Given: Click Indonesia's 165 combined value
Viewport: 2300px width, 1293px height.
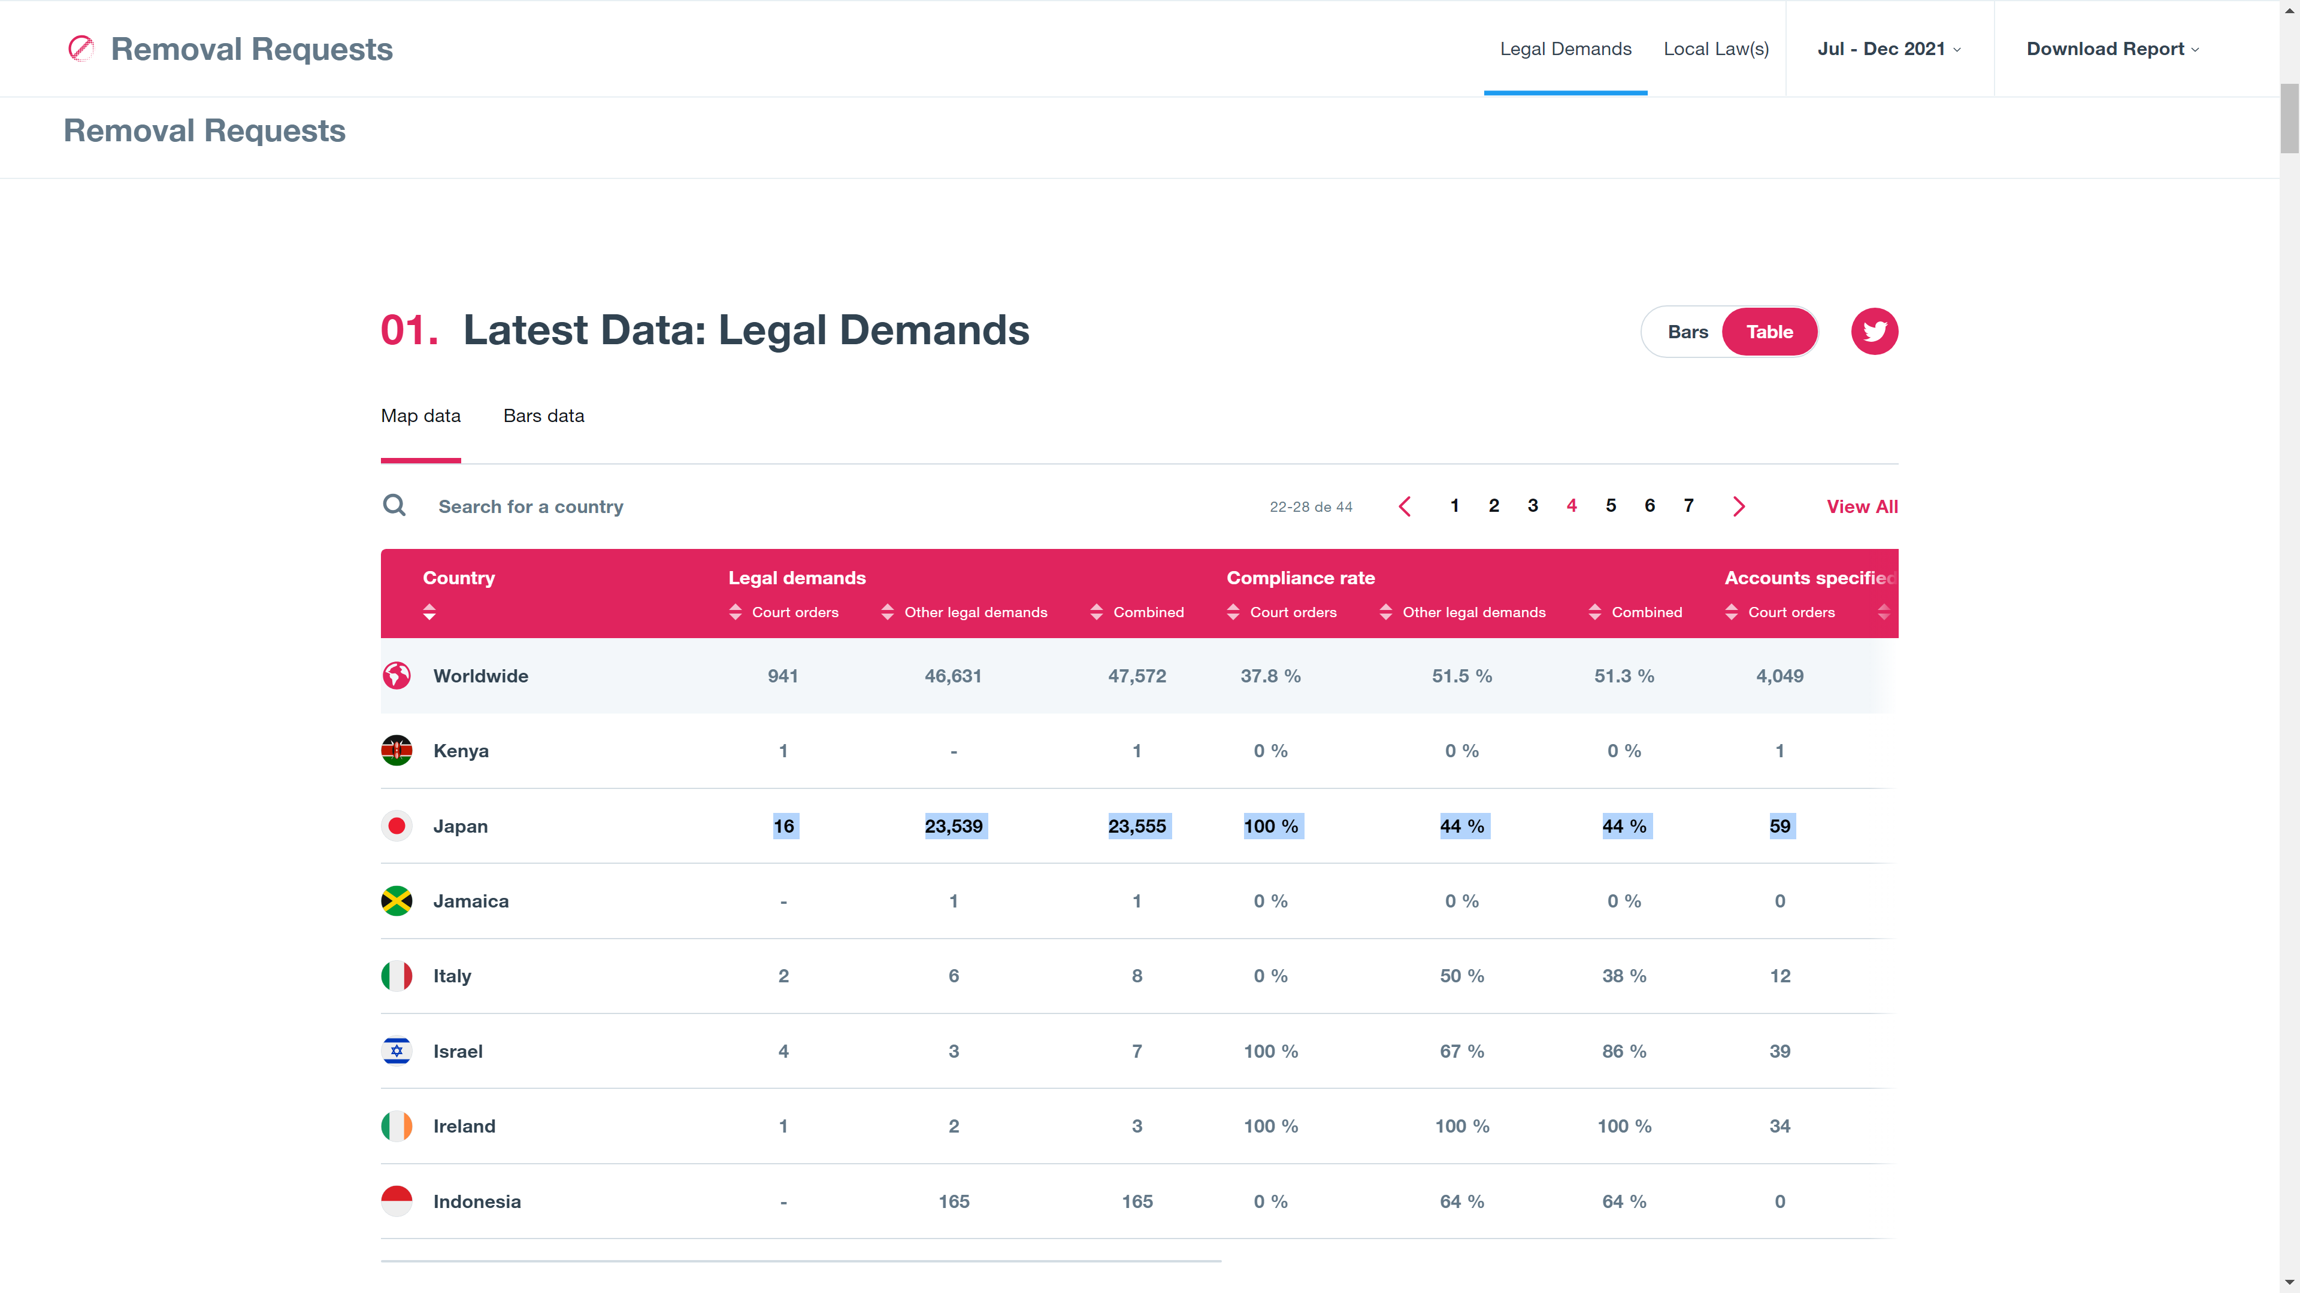Looking at the screenshot, I should click(1137, 1201).
